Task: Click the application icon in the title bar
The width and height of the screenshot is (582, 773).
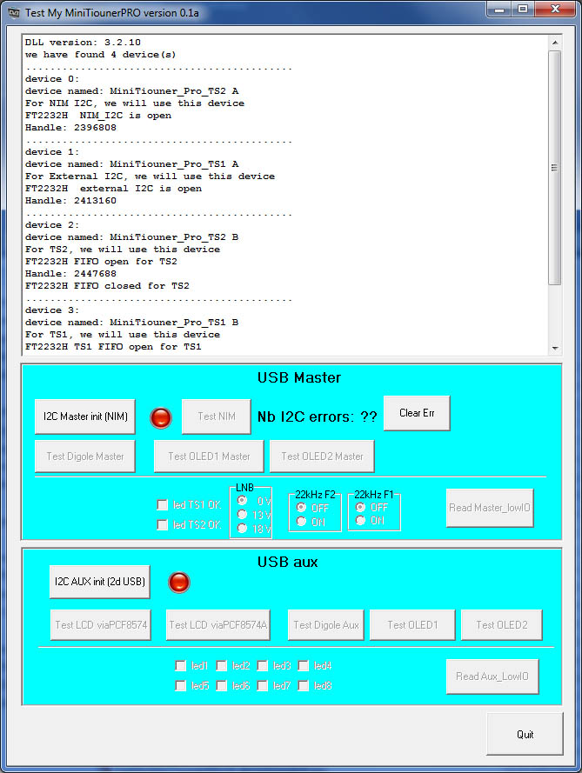Action: click(x=14, y=12)
